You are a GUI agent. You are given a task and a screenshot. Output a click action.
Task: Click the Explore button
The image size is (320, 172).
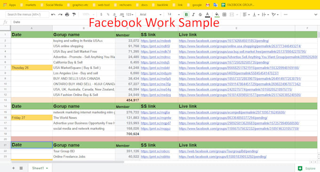coord(307,168)
